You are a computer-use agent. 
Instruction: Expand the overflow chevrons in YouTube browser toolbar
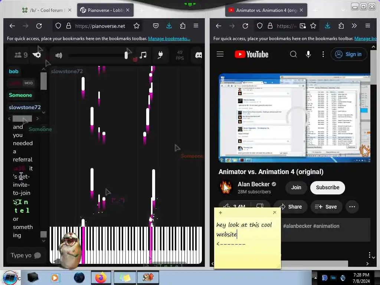[354, 26]
